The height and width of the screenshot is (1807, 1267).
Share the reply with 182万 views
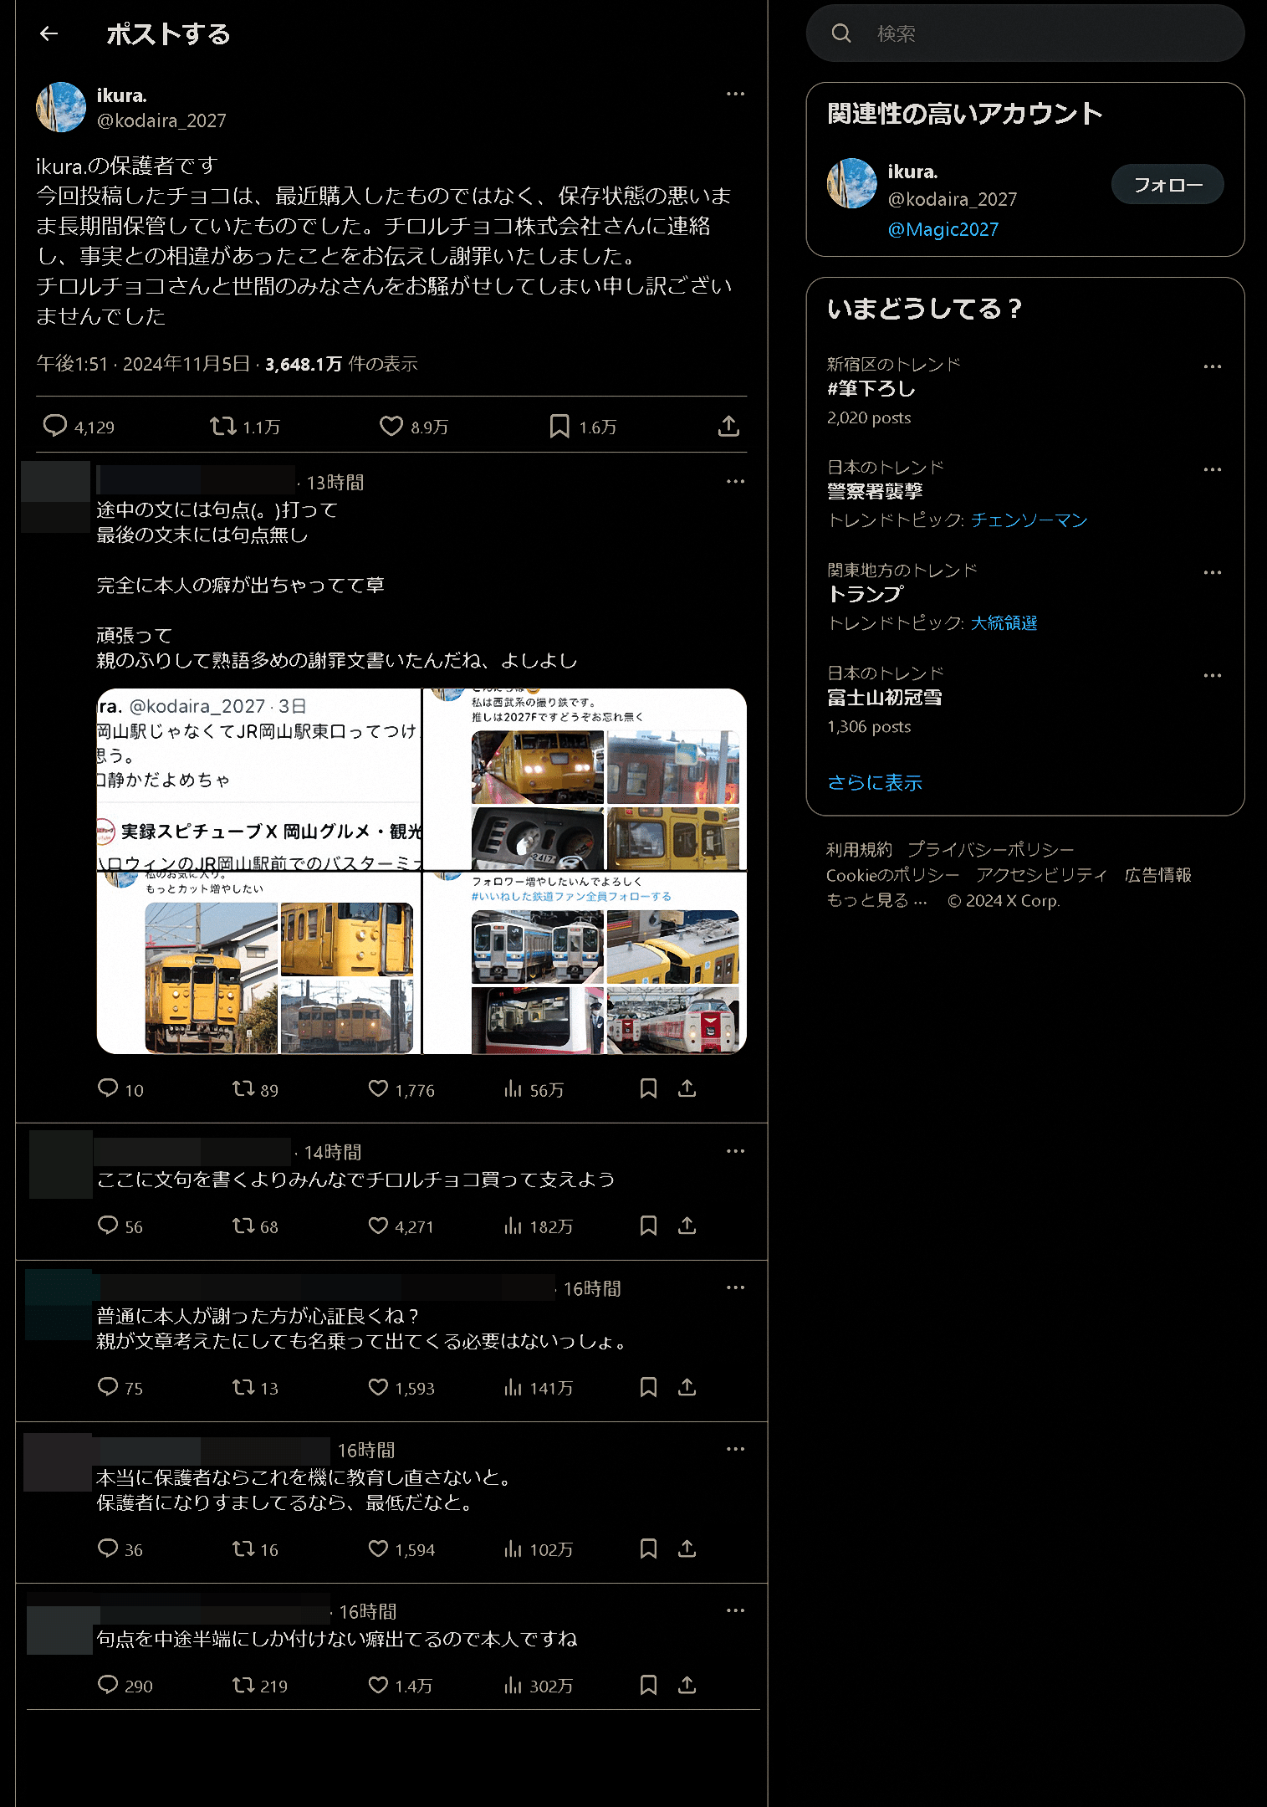pos(687,1226)
